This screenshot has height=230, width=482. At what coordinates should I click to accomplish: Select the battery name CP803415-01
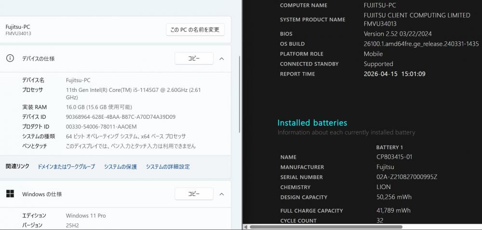click(394, 157)
